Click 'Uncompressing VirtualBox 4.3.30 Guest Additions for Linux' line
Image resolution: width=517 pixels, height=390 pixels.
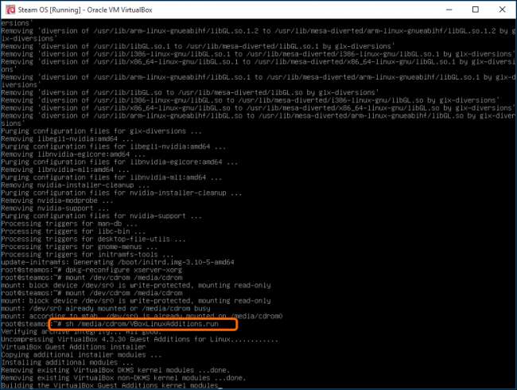140,339
